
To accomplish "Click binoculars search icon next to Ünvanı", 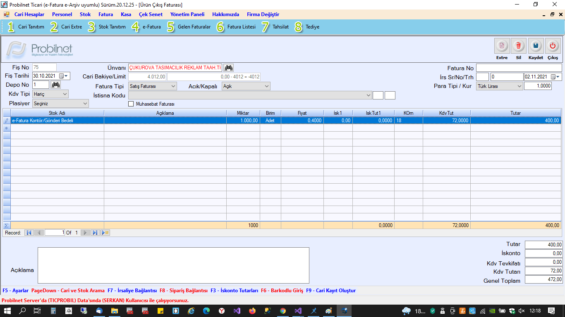I will [229, 68].
